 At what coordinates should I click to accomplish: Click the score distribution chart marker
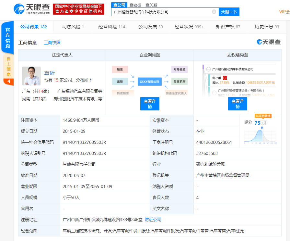[262, 128]
